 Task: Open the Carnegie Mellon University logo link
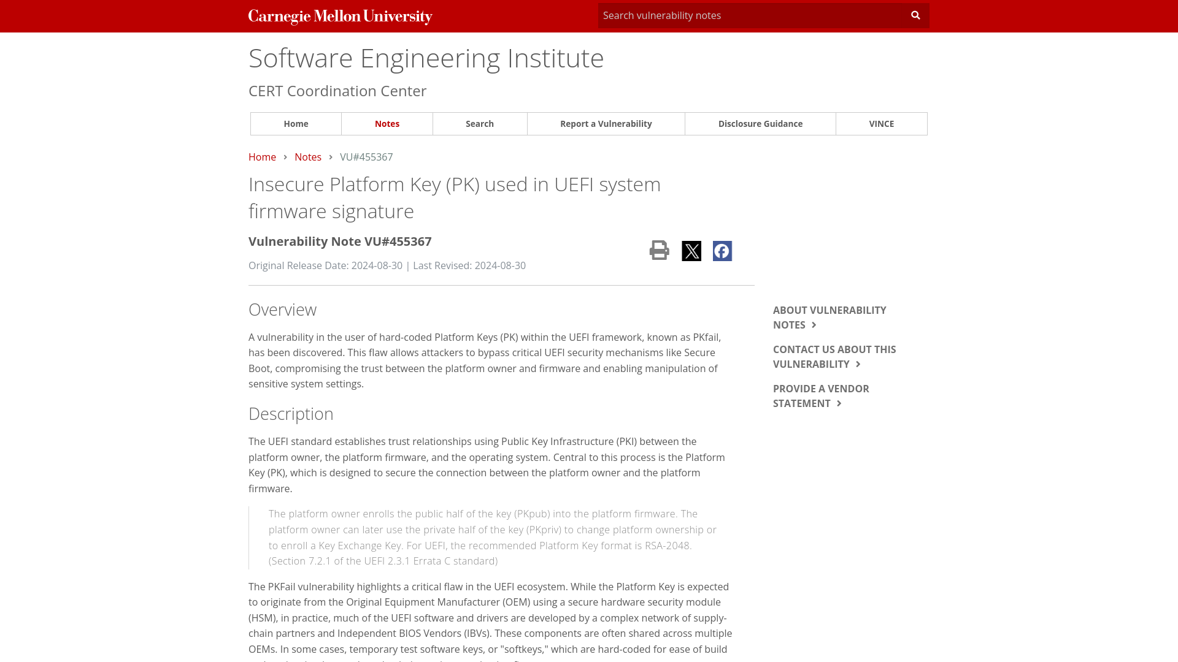point(341,17)
